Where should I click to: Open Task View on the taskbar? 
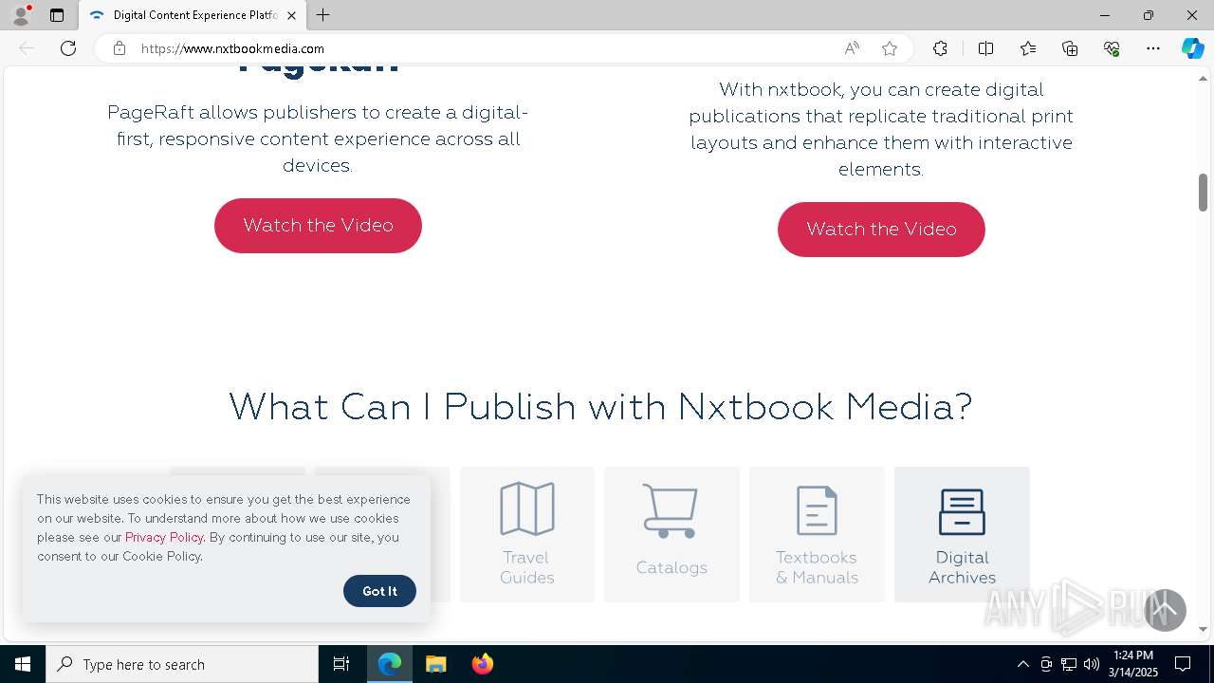[341, 664]
